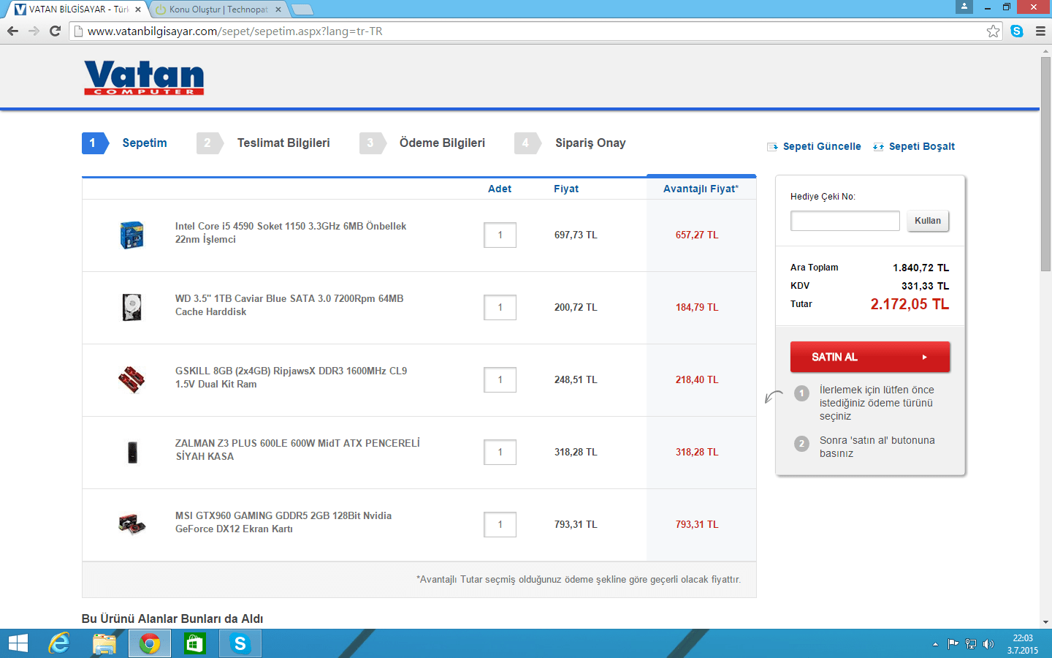Click the browser forward arrow
The width and height of the screenshot is (1052, 658).
pos(34,31)
